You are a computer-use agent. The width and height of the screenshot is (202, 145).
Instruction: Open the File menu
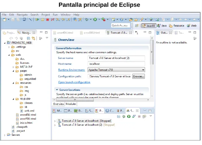4,15
